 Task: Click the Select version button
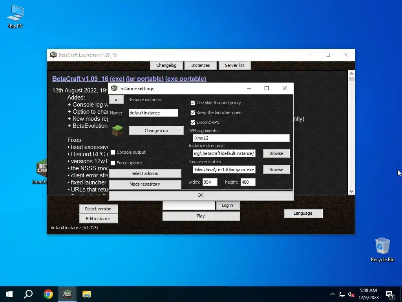pyautogui.click(x=98, y=209)
